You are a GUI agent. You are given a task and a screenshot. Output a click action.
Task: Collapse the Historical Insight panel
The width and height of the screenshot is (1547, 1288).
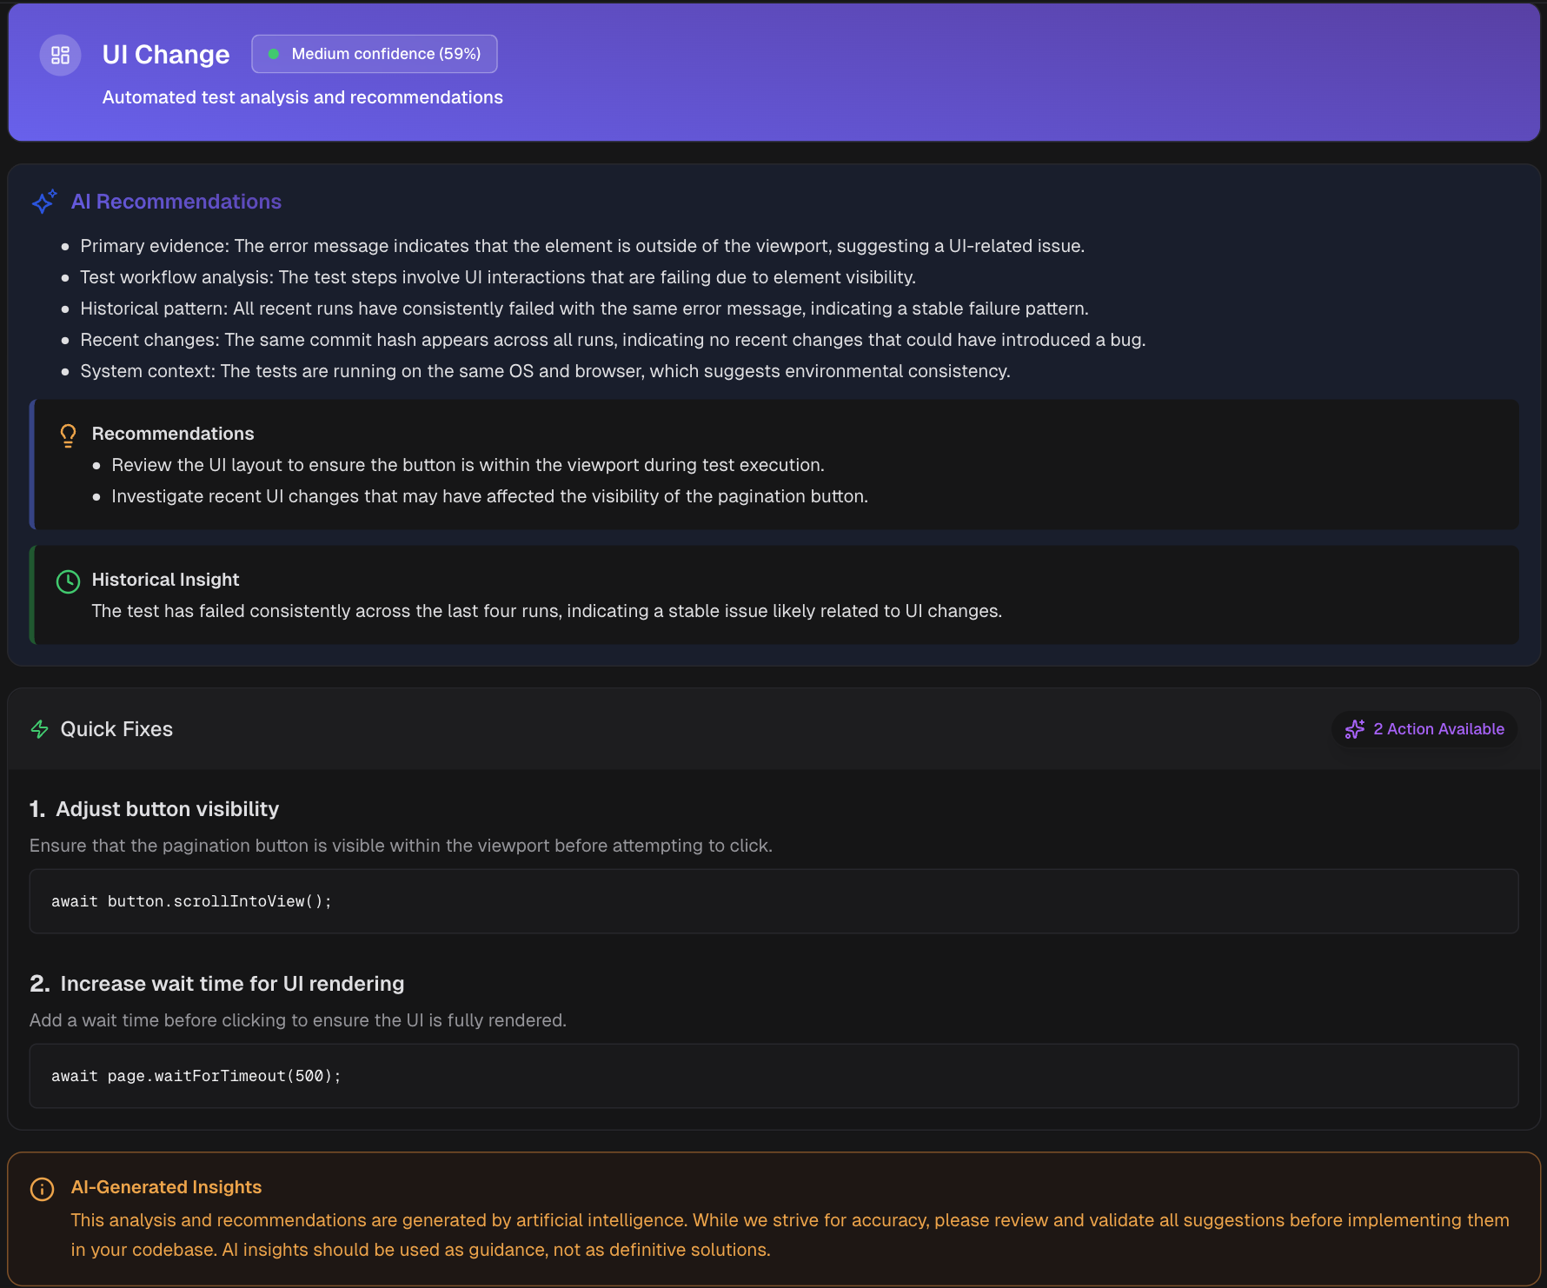[x=165, y=579]
